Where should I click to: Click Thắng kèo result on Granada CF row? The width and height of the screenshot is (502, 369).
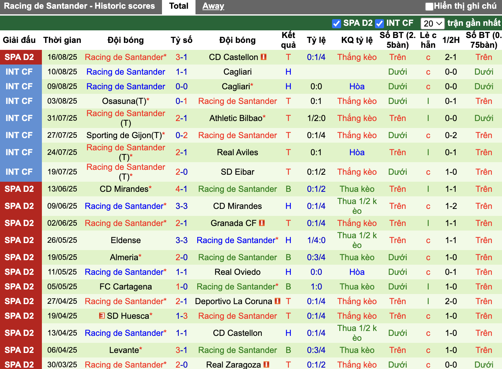coord(357,223)
